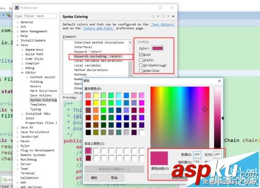Pick the black basic color swatch
Screen dimensions: 260x188
tap(88, 132)
